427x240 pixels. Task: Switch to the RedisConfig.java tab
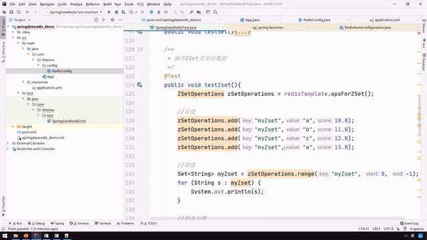[316, 20]
